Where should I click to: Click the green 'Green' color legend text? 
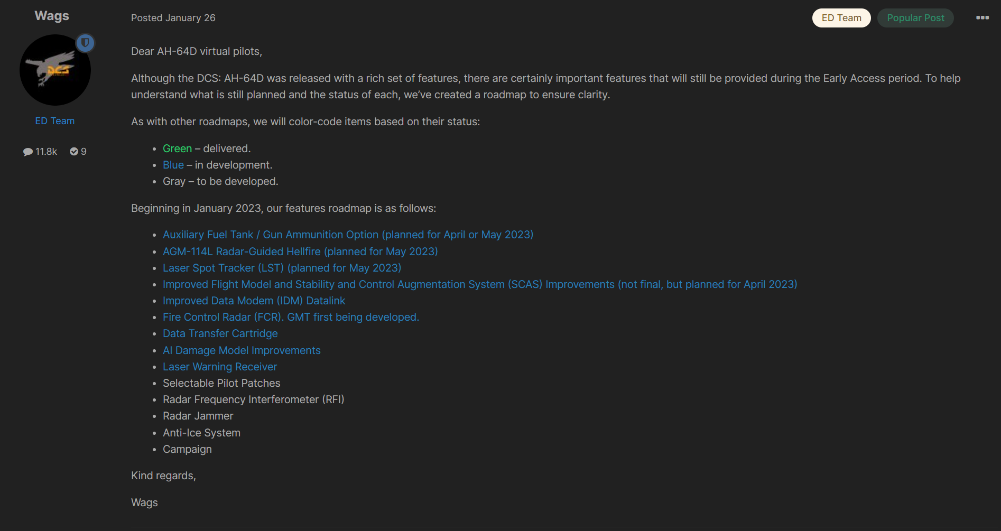click(177, 148)
